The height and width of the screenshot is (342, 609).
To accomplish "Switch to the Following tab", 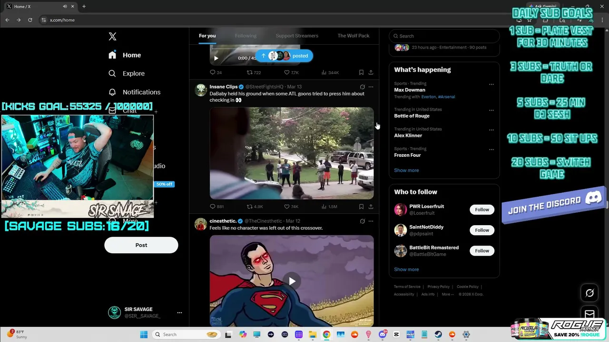I will coord(246,36).
